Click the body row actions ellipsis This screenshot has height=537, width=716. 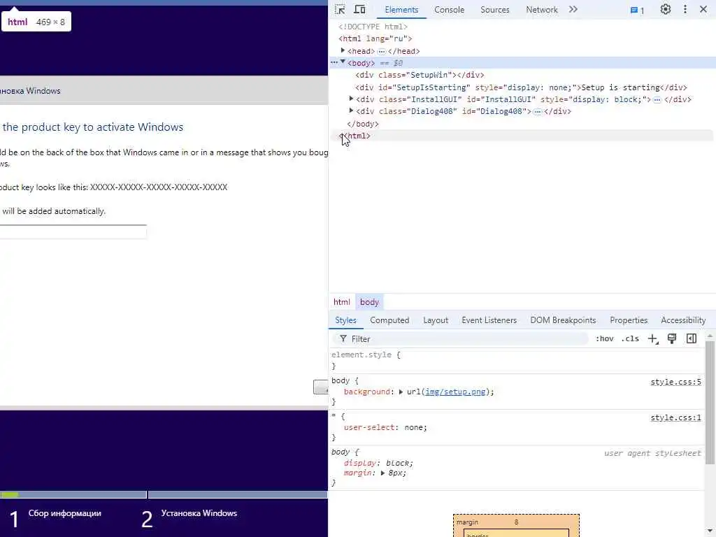pyautogui.click(x=334, y=62)
